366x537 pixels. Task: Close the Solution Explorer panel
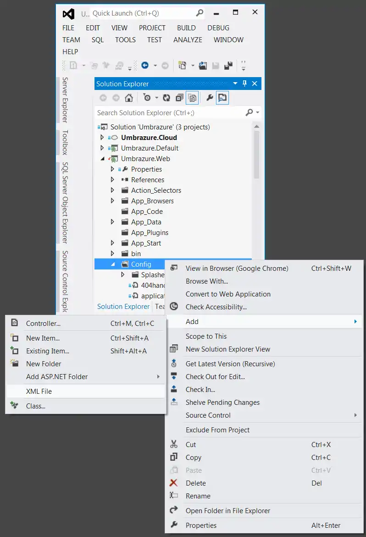(x=255, y=84)
